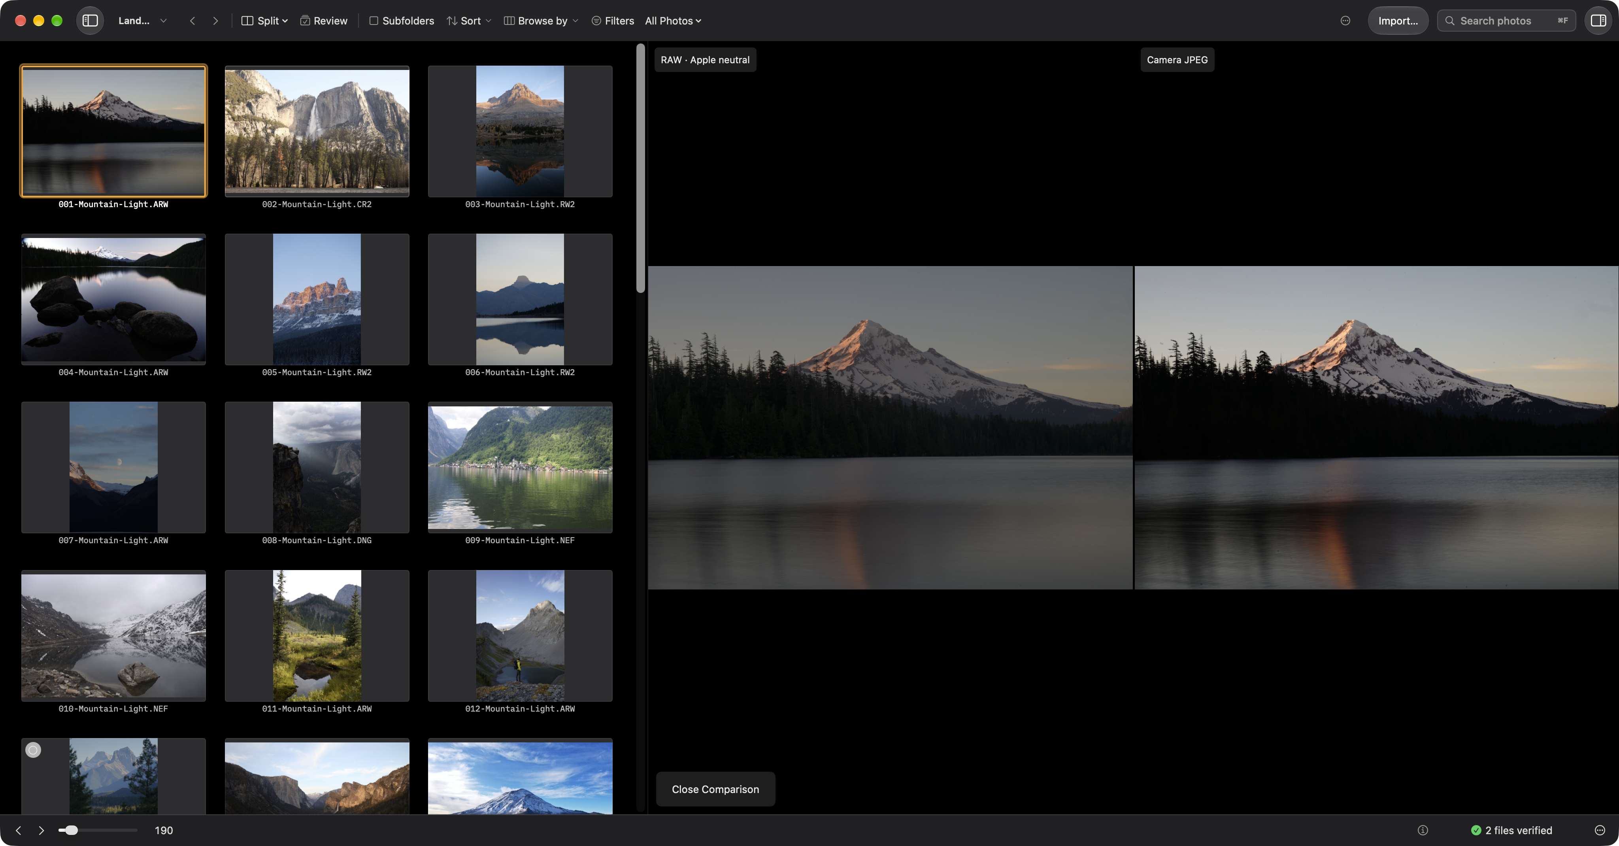Select file name 001-Mountain-Light.ARW label

(113, 204)
